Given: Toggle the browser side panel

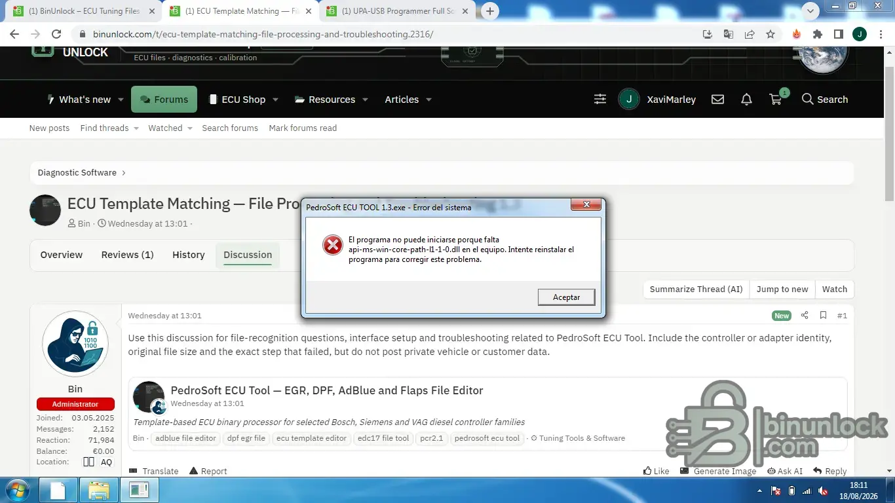Looking at the screenshot, I should click(x=838, y=34).
